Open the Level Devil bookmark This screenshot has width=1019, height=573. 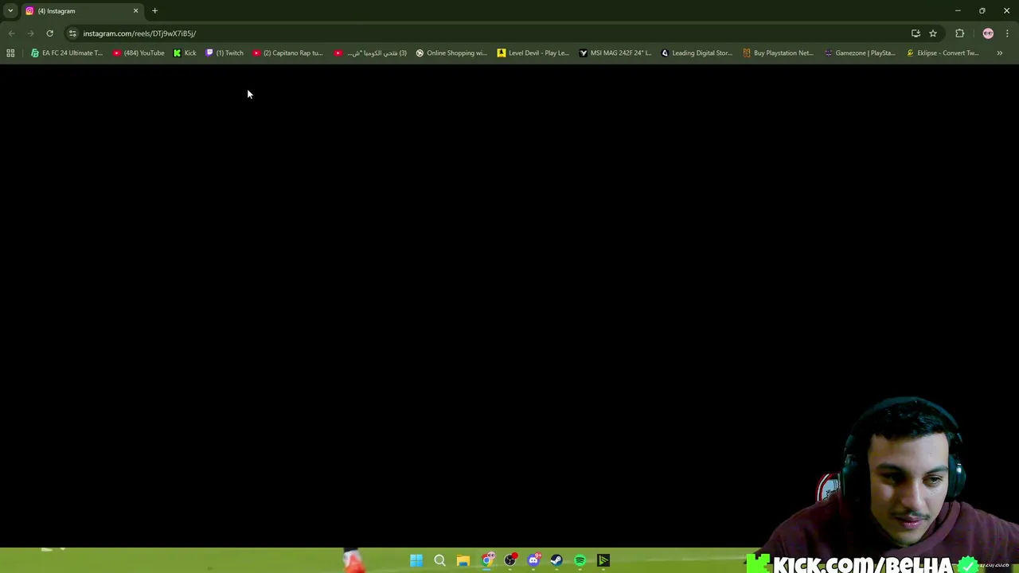(533, 53)
